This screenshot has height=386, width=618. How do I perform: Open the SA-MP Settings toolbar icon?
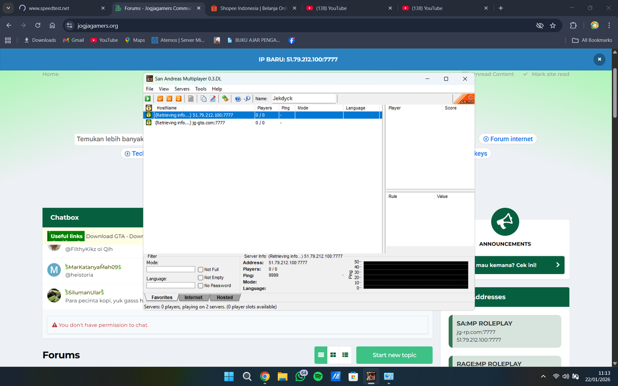point(225,98)
